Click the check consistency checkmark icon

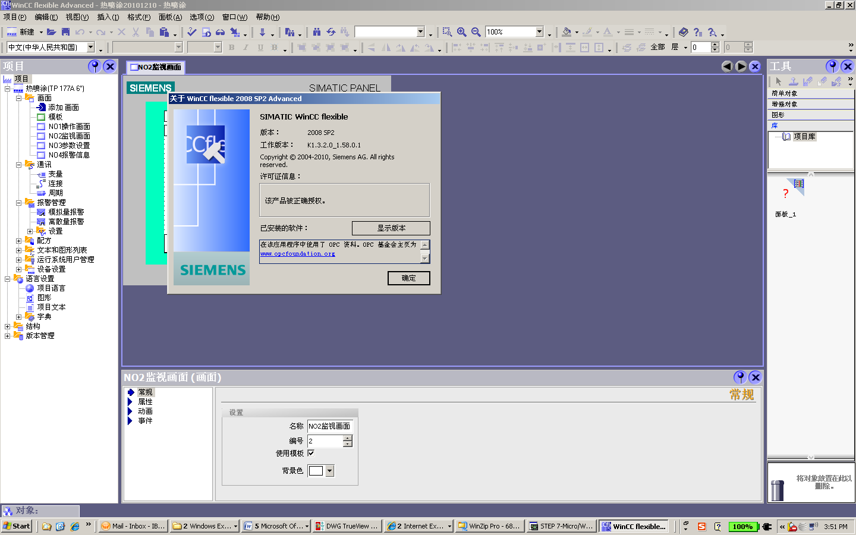[192, 32]
